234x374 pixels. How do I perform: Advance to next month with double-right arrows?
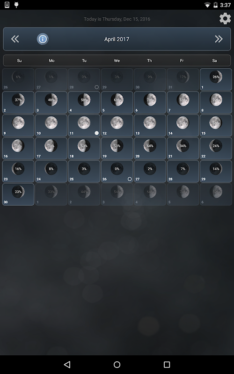pyautogui.click(x=219, y=39)
